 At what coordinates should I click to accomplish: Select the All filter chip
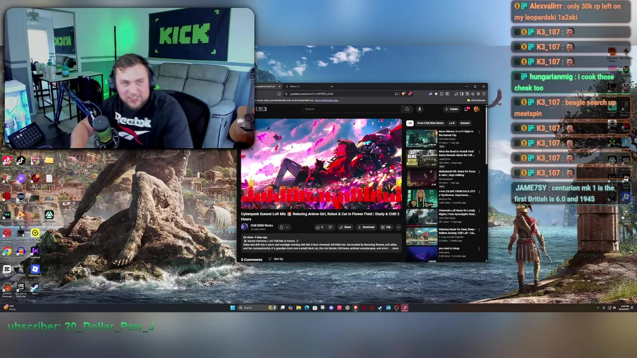(x=410, y=123)
